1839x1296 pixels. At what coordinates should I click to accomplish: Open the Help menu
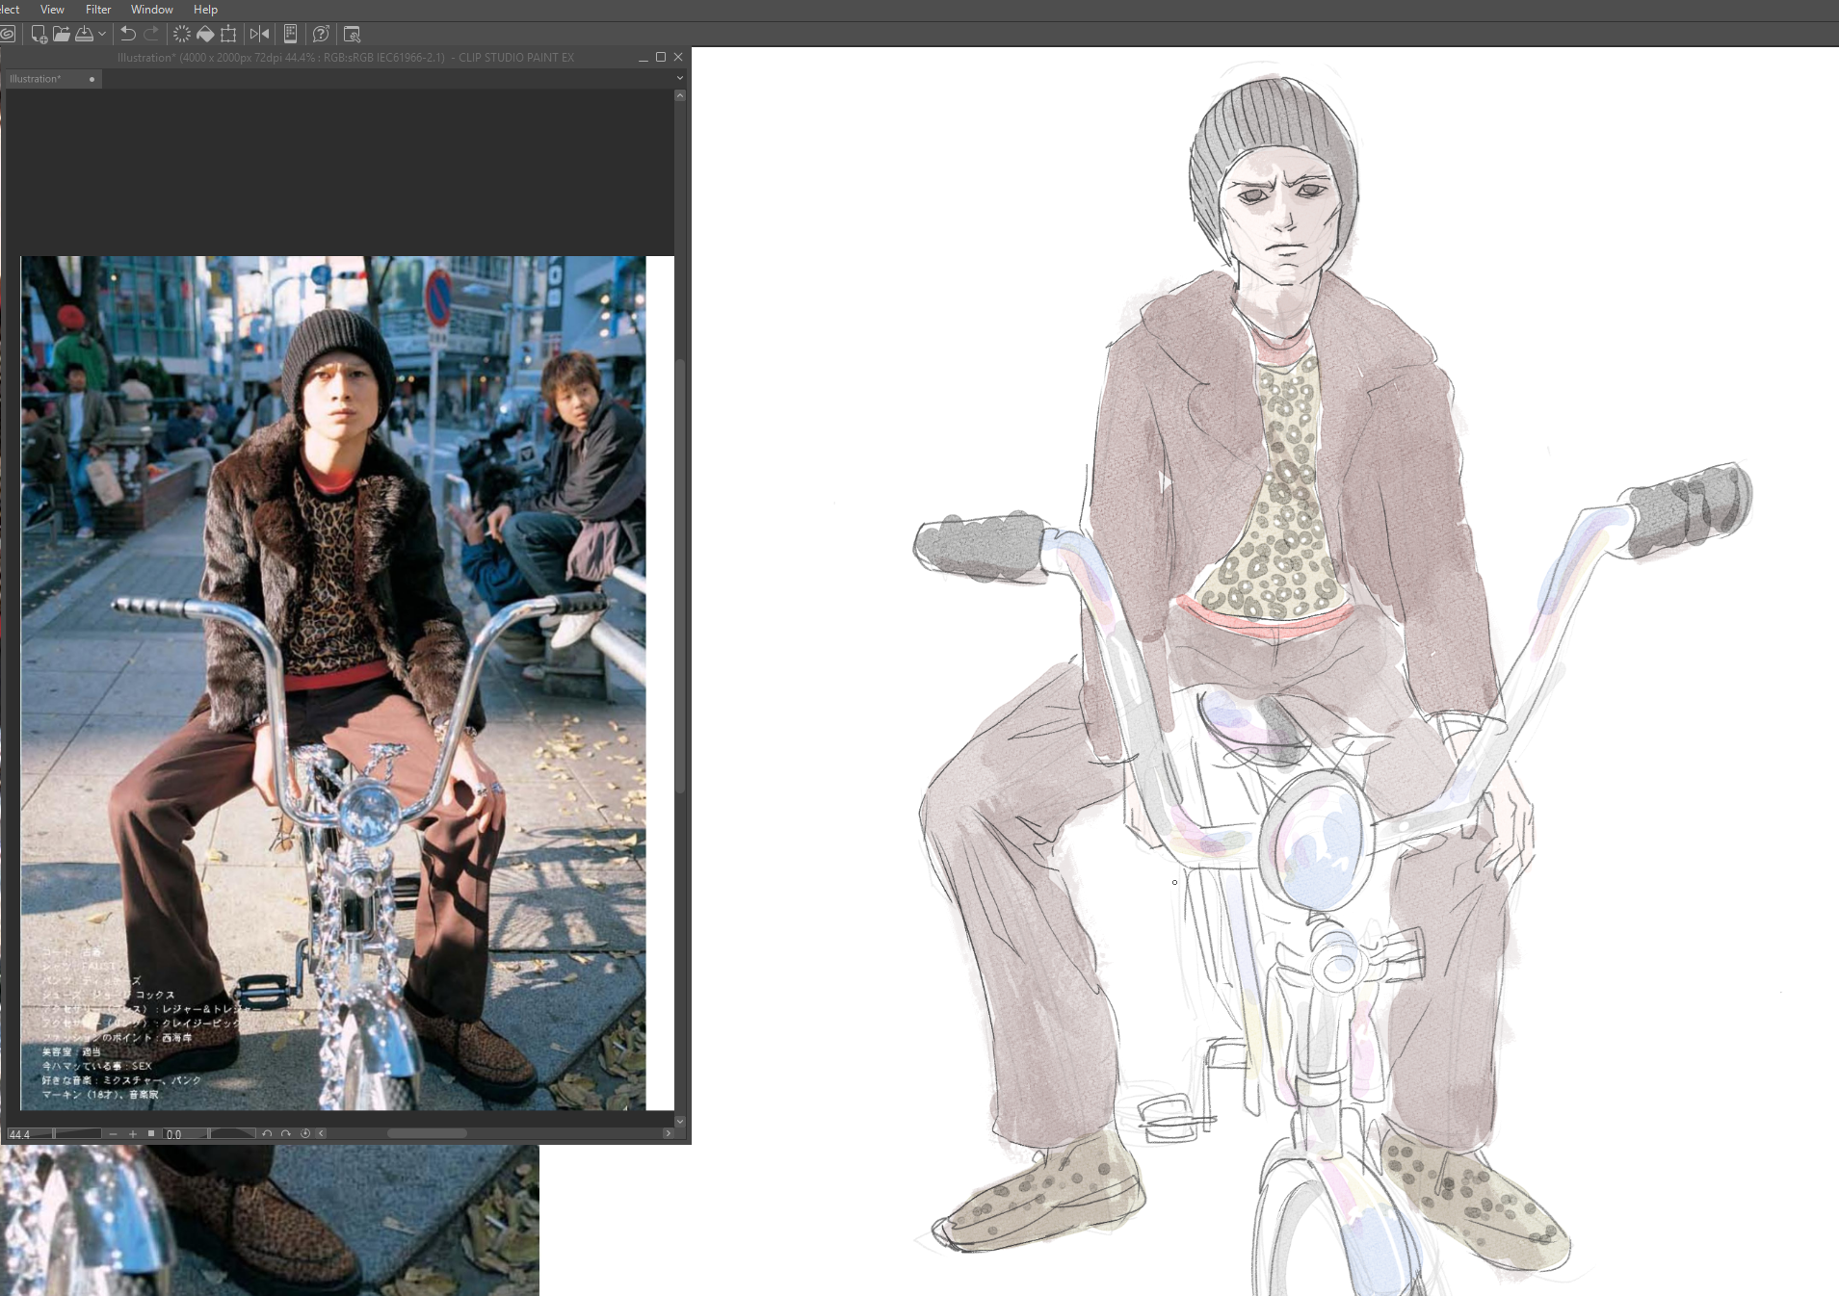(x=205, y=9)
